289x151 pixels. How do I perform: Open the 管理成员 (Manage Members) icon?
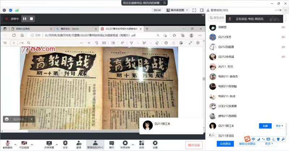[x=95, y=143]
